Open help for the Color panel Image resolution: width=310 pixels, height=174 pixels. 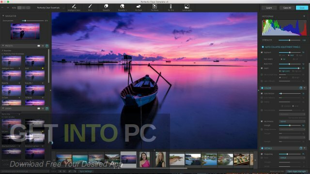(x=301, y=88)
